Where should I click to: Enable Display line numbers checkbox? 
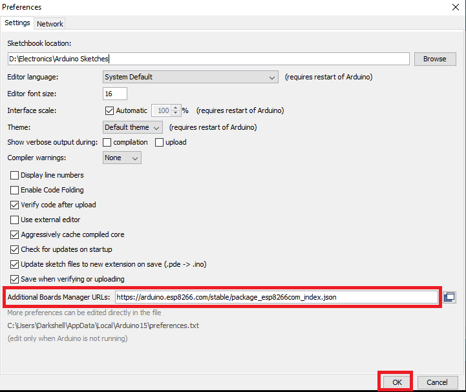pos(15,175)
